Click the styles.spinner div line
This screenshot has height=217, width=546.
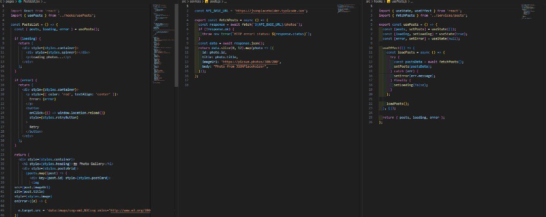(x=58, y=52)
